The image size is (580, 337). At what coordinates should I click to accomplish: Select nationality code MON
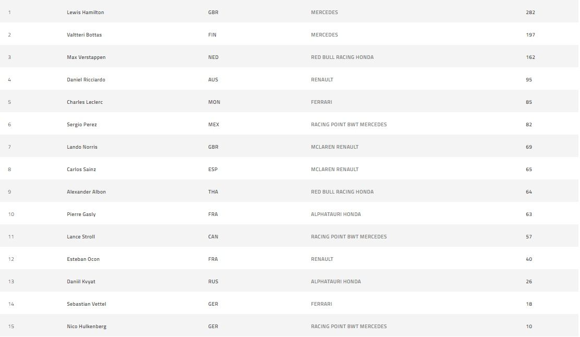(214, 102)
